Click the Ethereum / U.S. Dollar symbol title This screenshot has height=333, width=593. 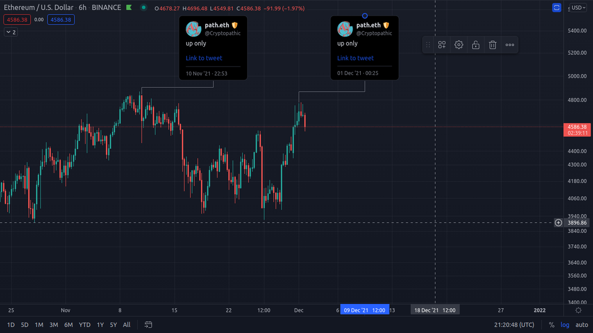pos(38,8)
